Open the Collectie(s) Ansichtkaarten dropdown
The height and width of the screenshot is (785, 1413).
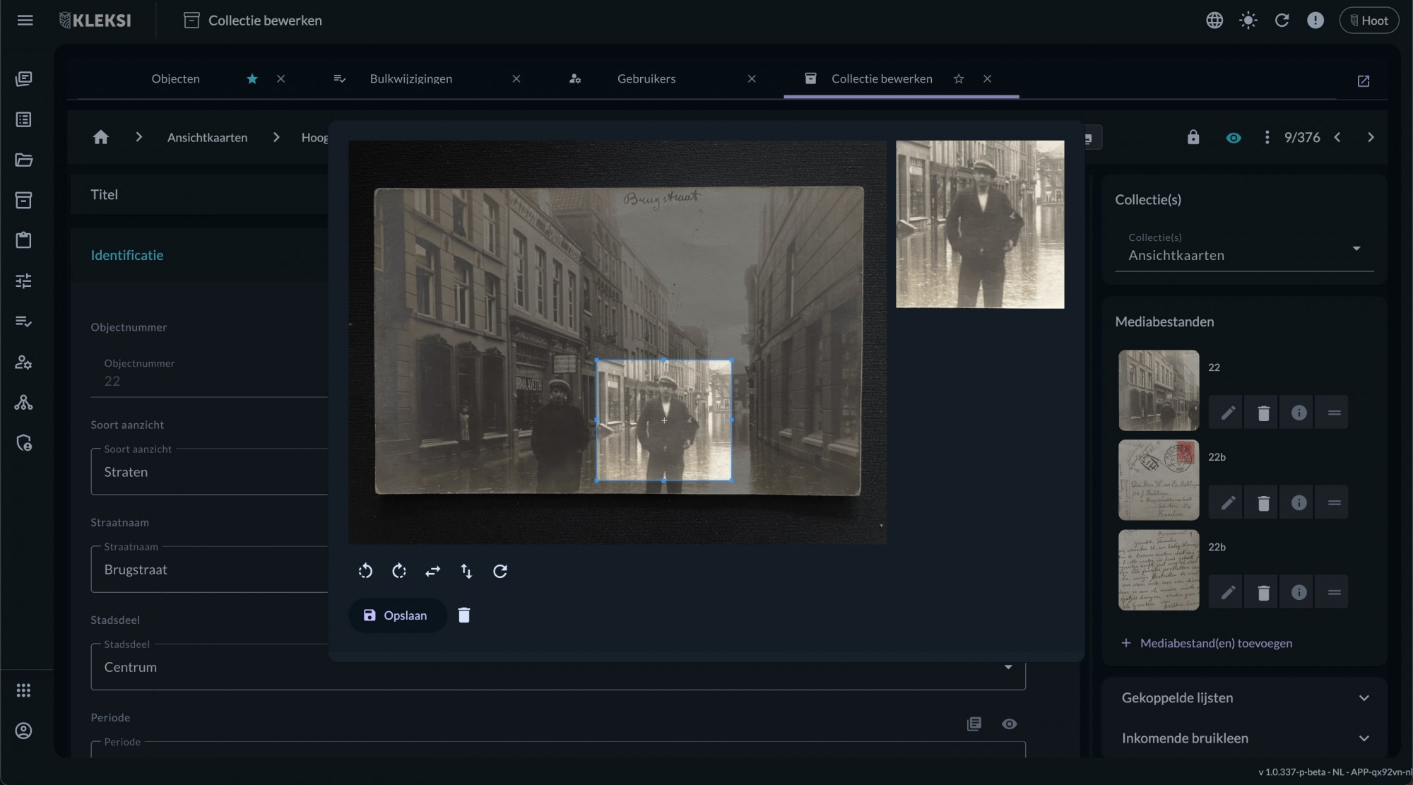click(x=1244, y=249)
